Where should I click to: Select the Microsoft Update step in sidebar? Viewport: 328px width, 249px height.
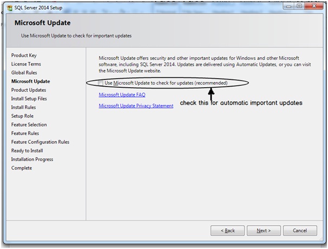[30, 81]
